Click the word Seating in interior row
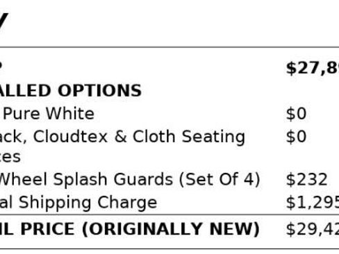Image resolution: width=339 pixels, height=254 pixels. 213,137
